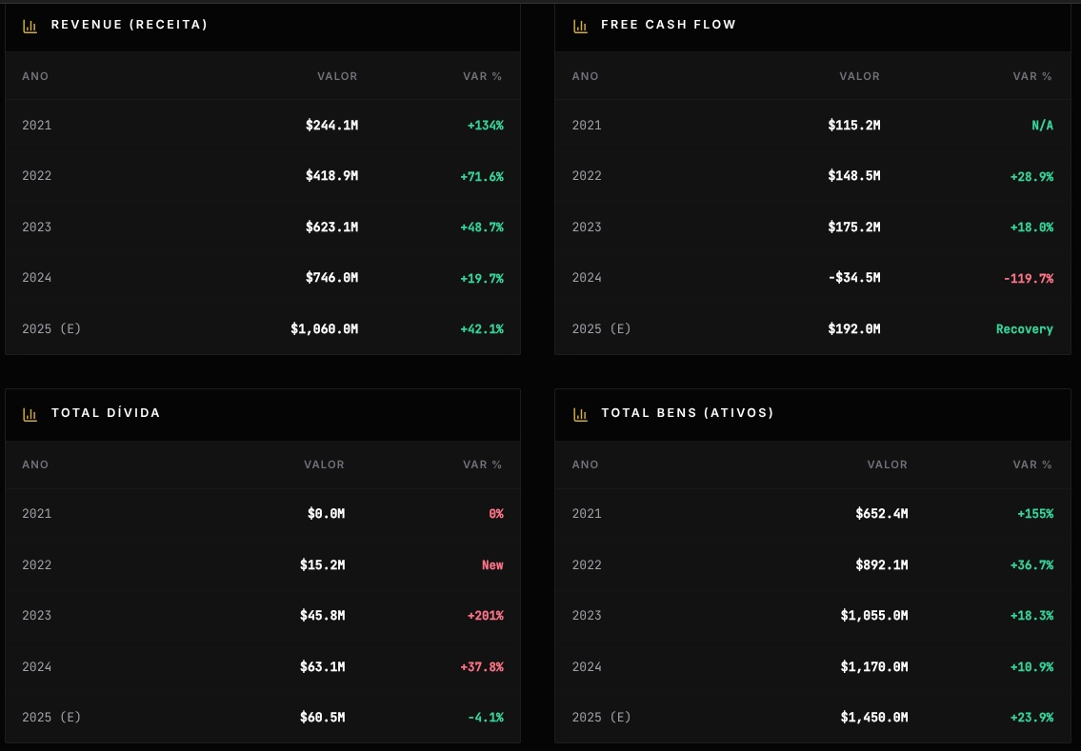
Task: Click the bar chart icon beside Total Bens (Ativos)
Action: [x=580, y=414]
